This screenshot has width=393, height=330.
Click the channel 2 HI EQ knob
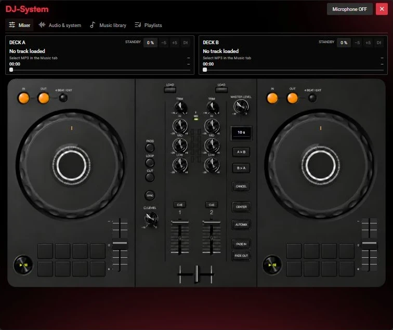(212, 126)
